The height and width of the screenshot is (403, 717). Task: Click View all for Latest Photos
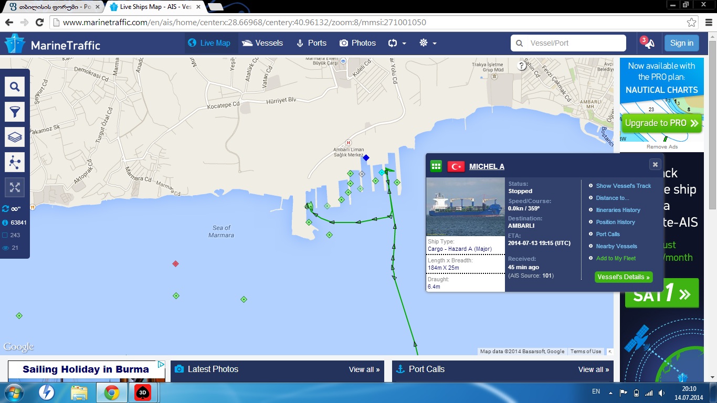click(x=364, y=369)
